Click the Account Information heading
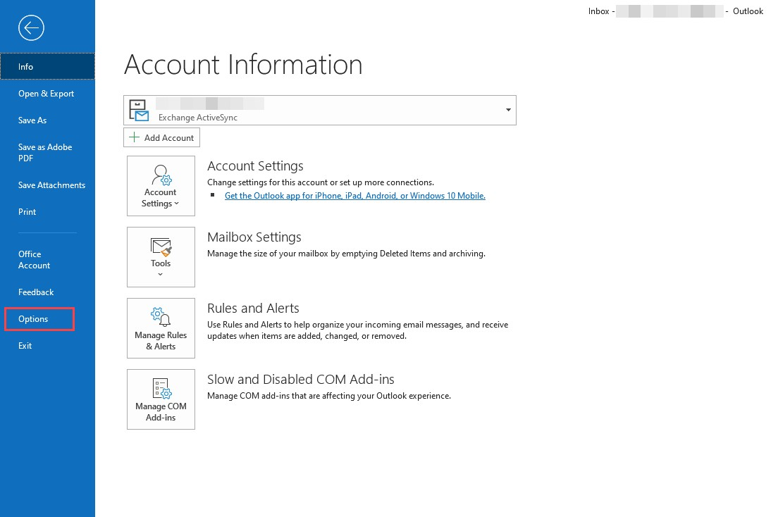This screenshot has width=778, height=517. click(243, 65)
